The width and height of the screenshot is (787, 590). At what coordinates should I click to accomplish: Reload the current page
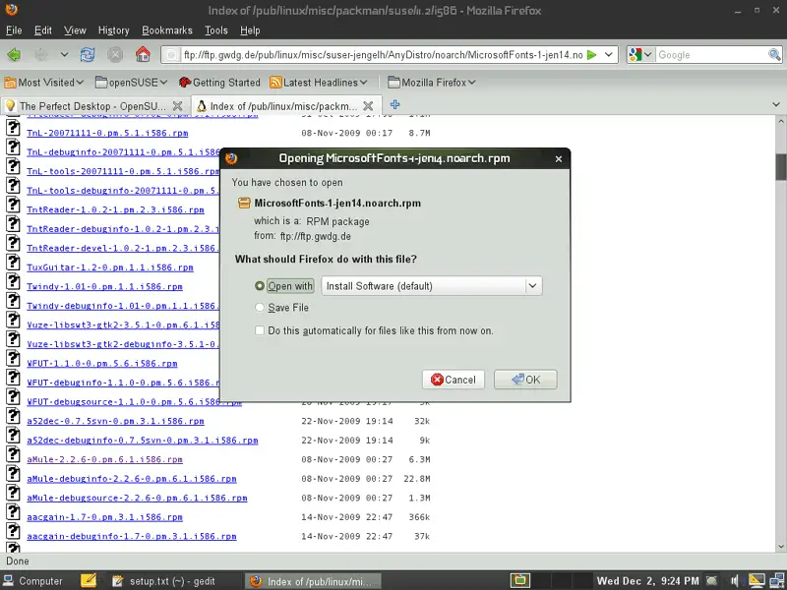pos(88,55)
